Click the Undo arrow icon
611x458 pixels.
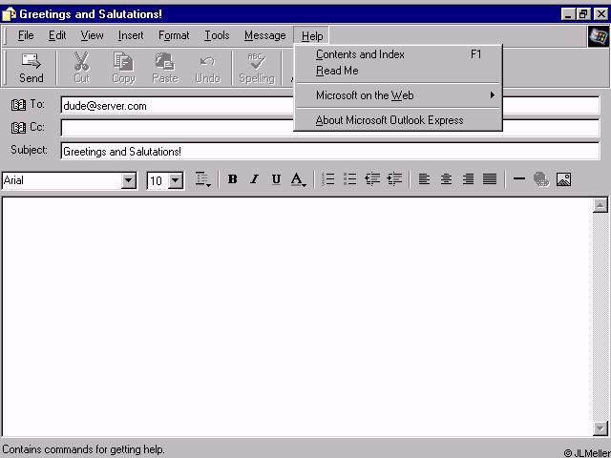coord(207,62)
